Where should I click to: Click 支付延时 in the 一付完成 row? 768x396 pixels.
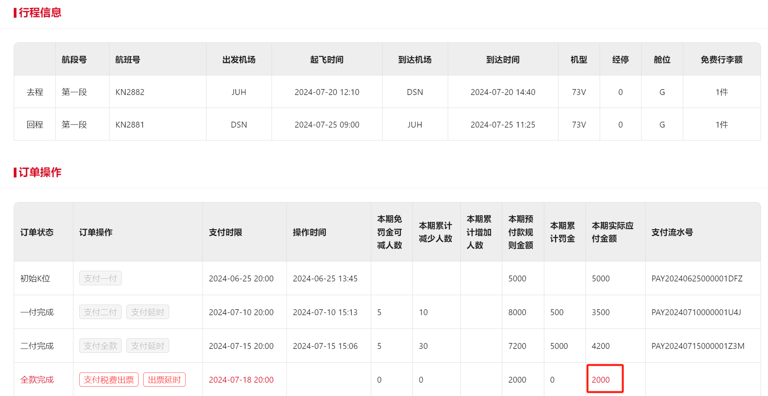pyautogui.click(x=148, y=312)
